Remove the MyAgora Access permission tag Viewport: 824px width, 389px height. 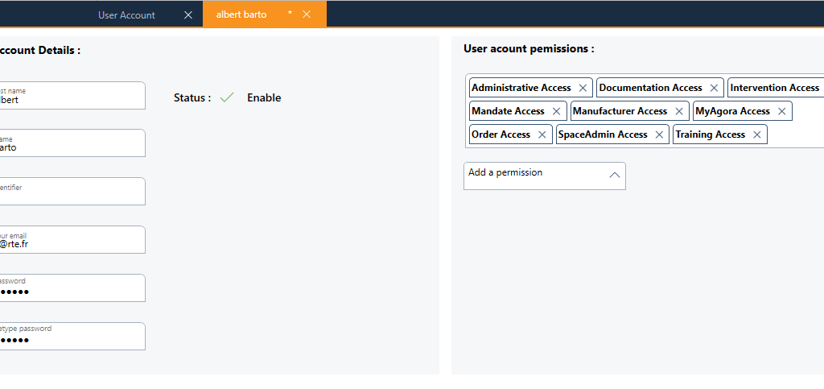click(x=781, y=111)
